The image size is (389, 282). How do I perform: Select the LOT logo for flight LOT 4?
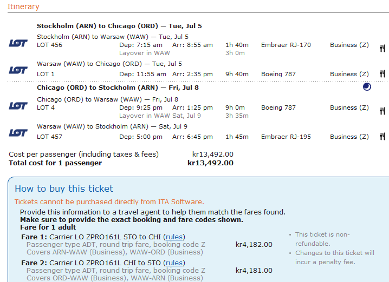pos(18,106)
